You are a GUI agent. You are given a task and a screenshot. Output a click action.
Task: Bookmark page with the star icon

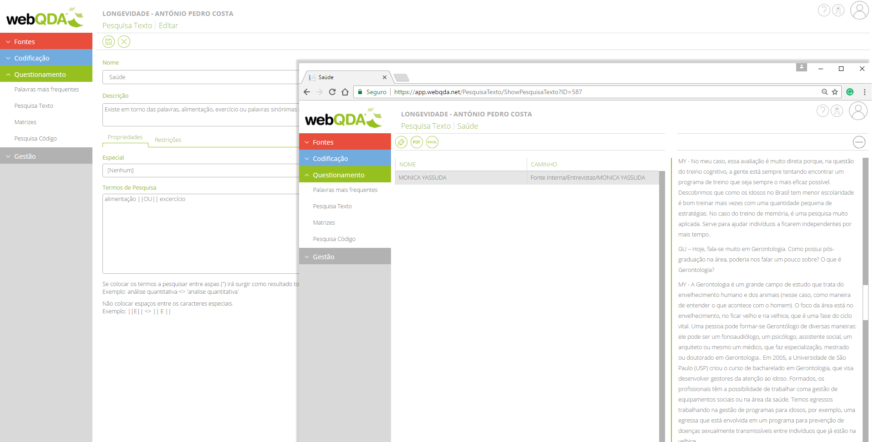835,92
